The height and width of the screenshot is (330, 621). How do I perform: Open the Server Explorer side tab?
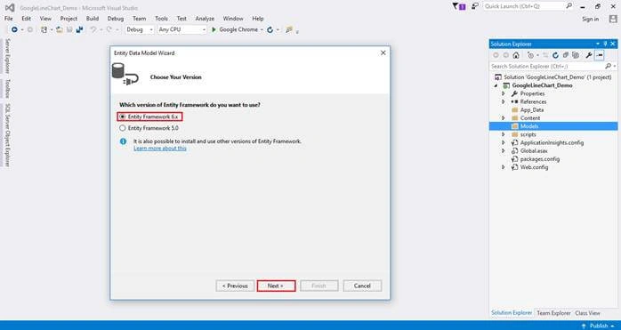7,56
